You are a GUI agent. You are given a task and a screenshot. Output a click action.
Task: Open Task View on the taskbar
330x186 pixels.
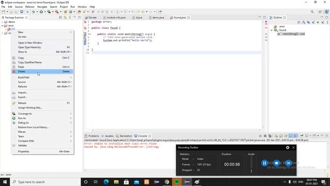tap(96, 182)
